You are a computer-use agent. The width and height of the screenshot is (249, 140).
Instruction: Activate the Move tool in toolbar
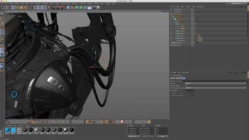17,7
